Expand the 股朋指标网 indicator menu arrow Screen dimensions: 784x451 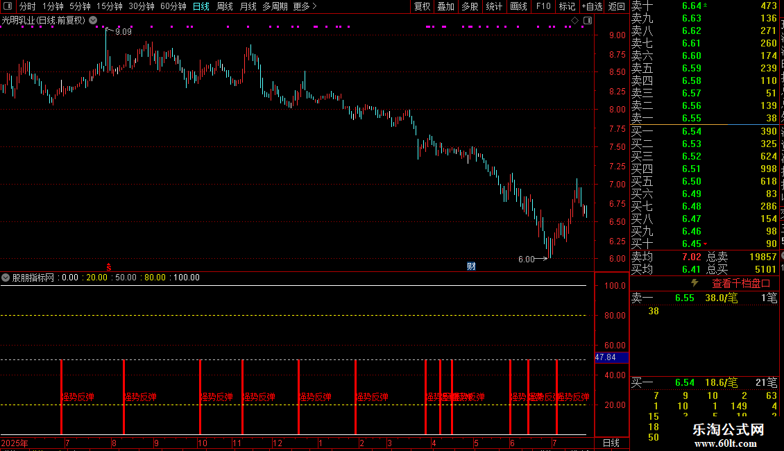click(6, 278)
